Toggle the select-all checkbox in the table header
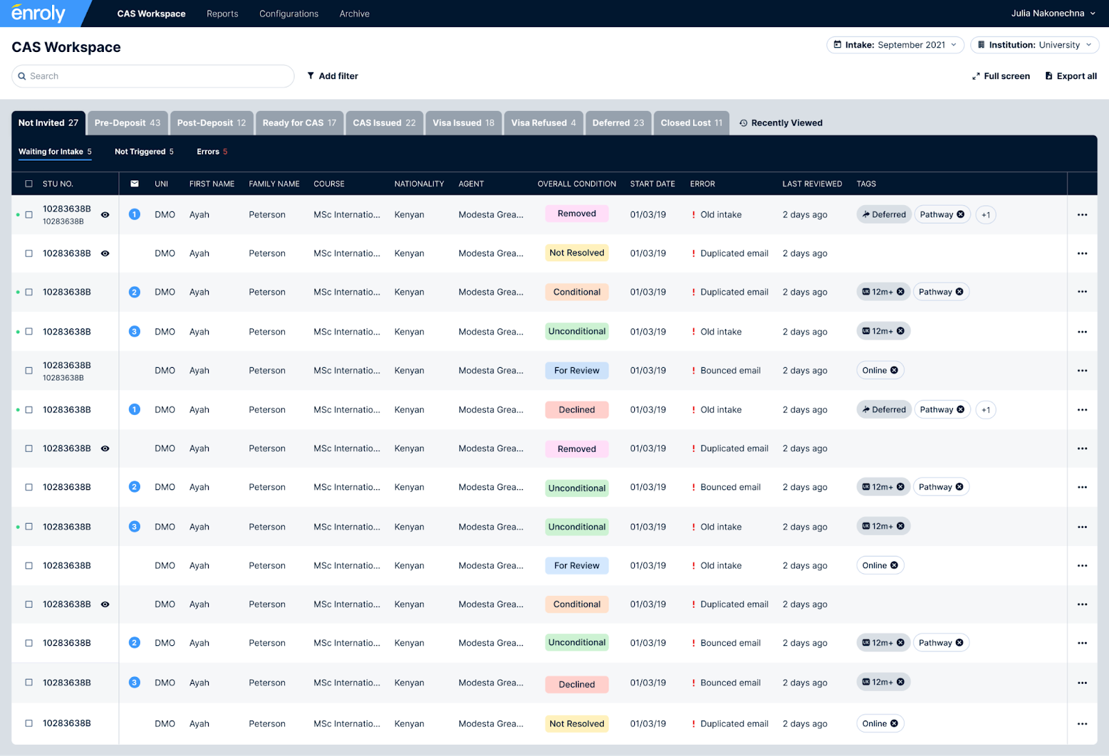Image resolution: width=1109 pixels, height=756 pixels. click(x=28, y=184)
